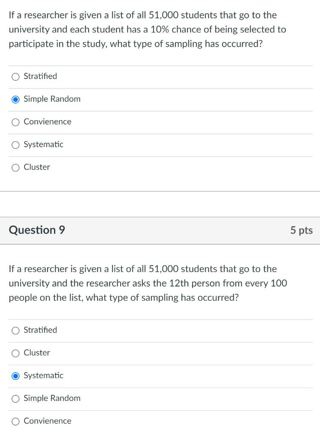320x438 pixels.
Task: Choose the Convienence answer in the first question
Action: [15, 122]
